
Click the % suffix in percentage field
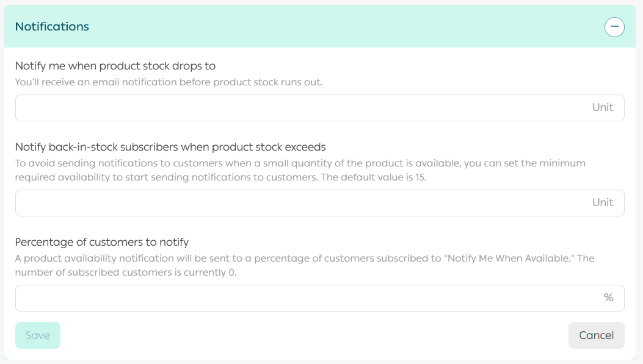coord(608,298)
